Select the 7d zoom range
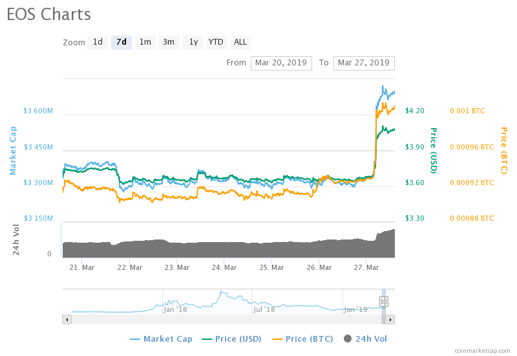The height and width of the screenshot is (356, 517). [x=121, y=42]
